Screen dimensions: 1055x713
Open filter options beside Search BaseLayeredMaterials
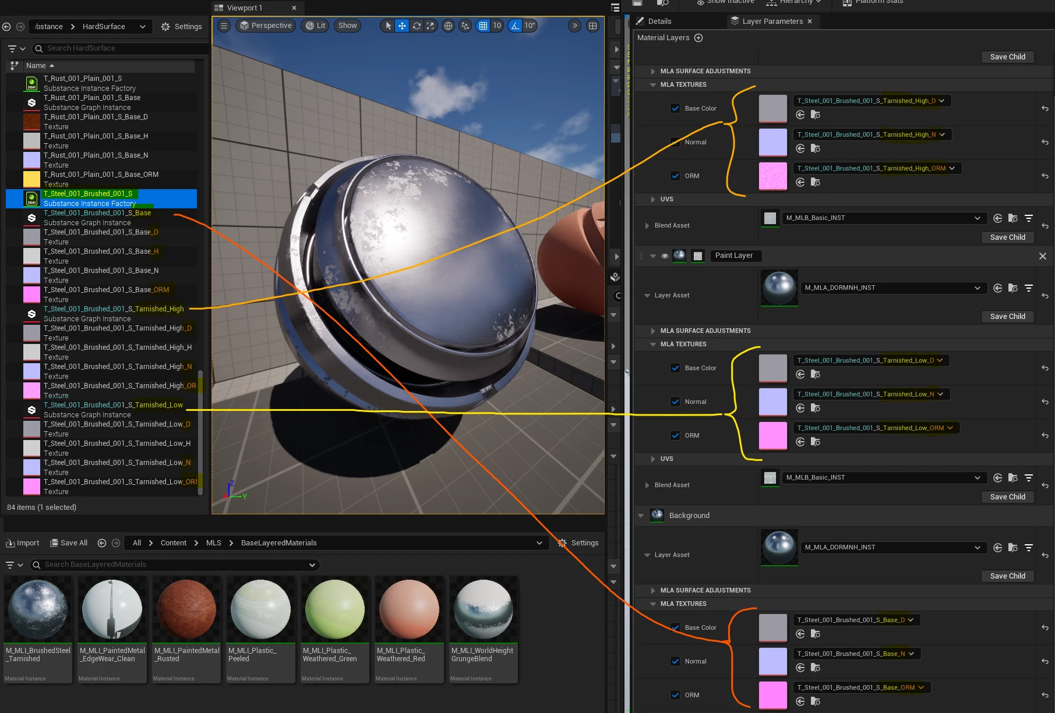[x=14, y=565]
